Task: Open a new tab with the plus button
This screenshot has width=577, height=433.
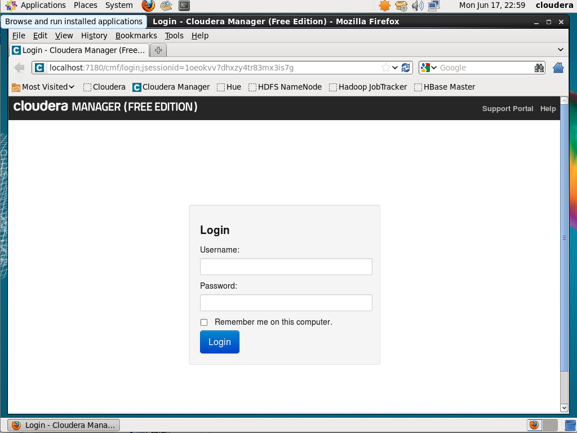Action: [158, 50]
